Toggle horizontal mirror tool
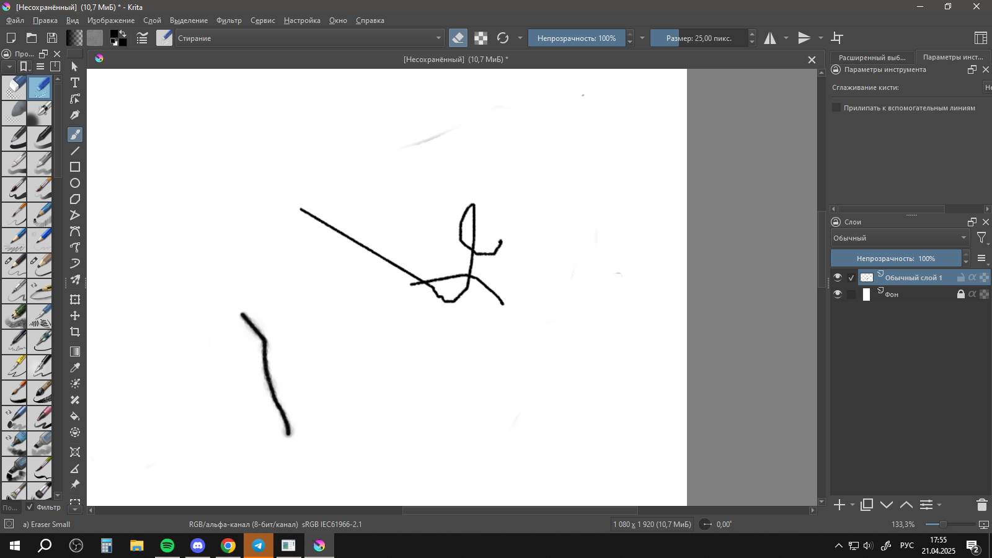992x558 pixels. tap(770, 38)
